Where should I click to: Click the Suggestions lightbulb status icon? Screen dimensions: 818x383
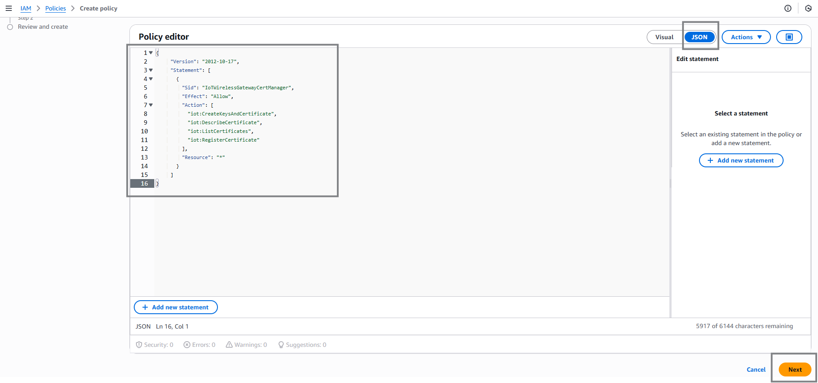tap(281, 345)
